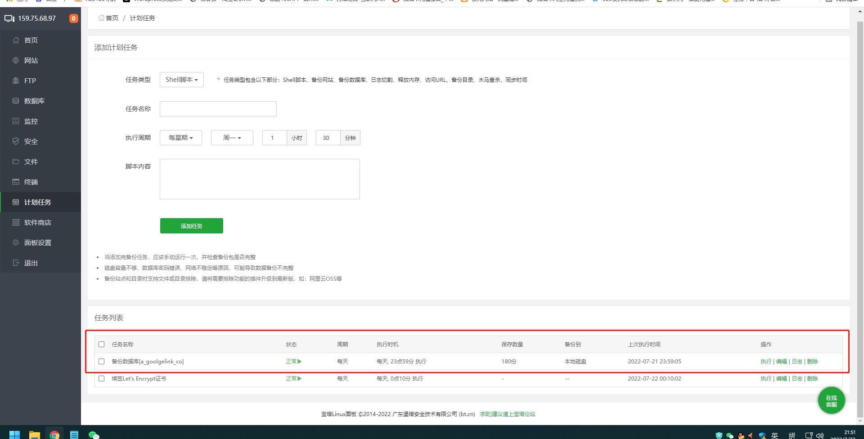Viewport: 864px width, 439px height.
Task: Click the 每天, 23点59分 执行 cell
Action: coord(401,361)
